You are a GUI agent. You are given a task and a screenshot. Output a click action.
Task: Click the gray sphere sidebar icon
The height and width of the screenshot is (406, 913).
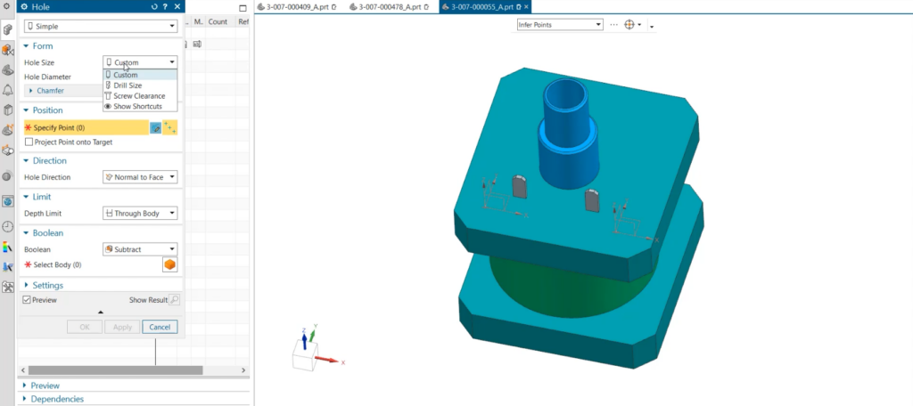[7, 175]
